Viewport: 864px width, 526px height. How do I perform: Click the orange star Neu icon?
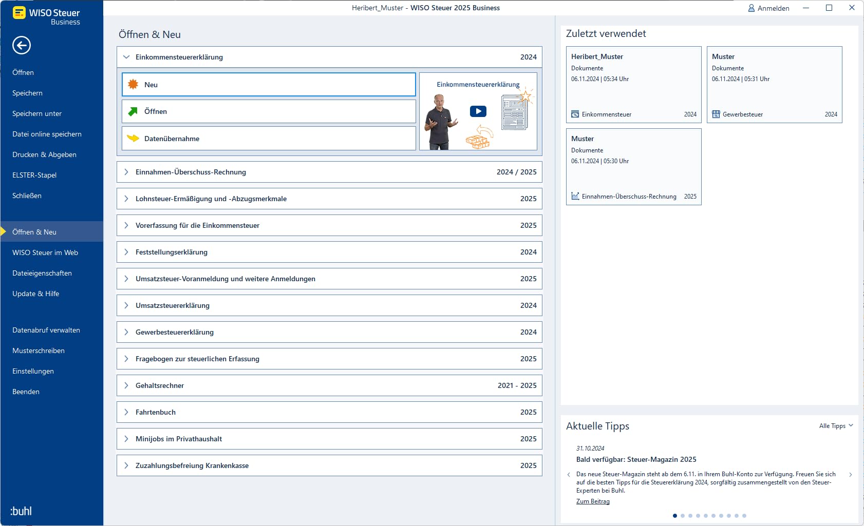pos(133,84)
